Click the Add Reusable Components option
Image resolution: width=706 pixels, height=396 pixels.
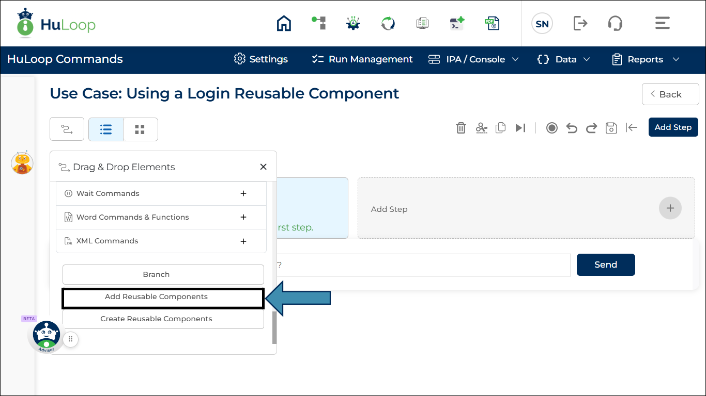coord(156,296)
